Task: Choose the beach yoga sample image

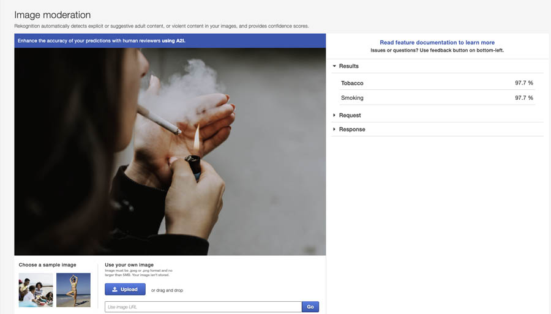Action: pos(73,290)
